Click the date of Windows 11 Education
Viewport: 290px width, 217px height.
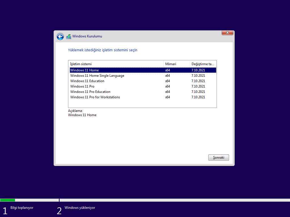pyautogui.click(x=198, y=81)
